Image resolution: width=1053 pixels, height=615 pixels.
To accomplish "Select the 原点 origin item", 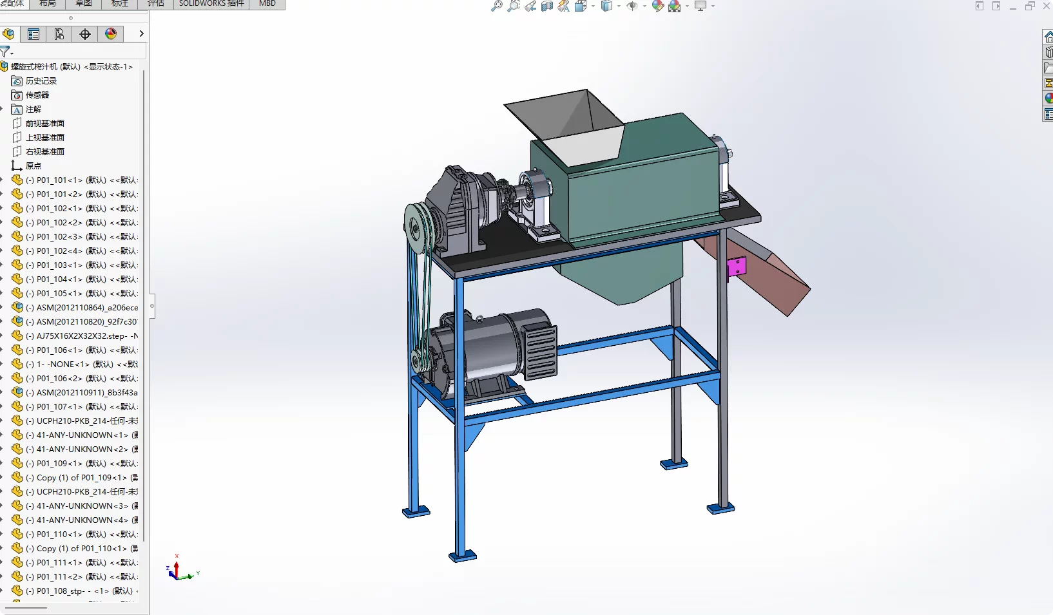I will click(27, 166).
